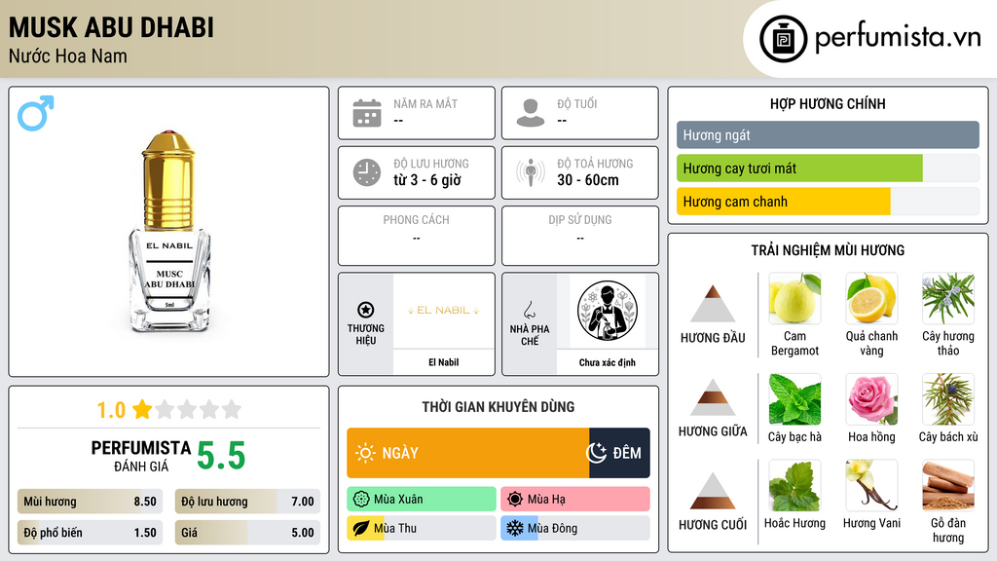
Task: Click the first gold rating star
Action: (x=142, y=409)
